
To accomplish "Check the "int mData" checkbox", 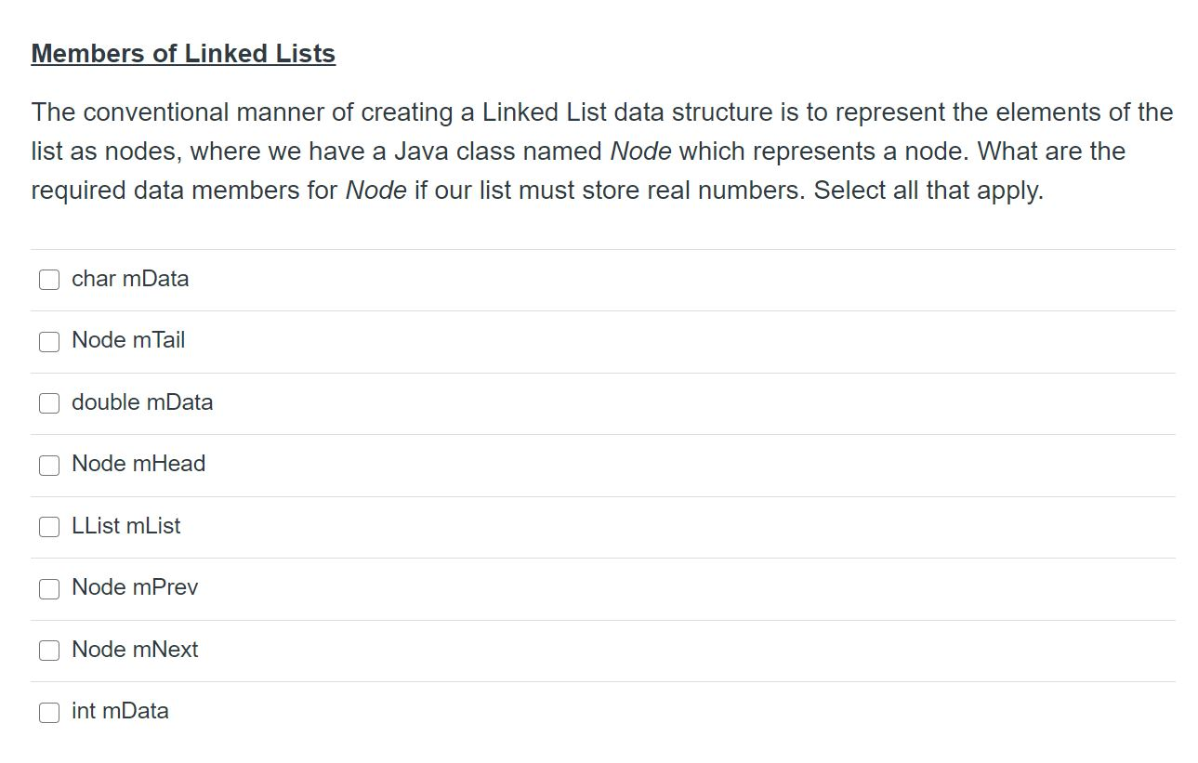I will coord(48,712).
